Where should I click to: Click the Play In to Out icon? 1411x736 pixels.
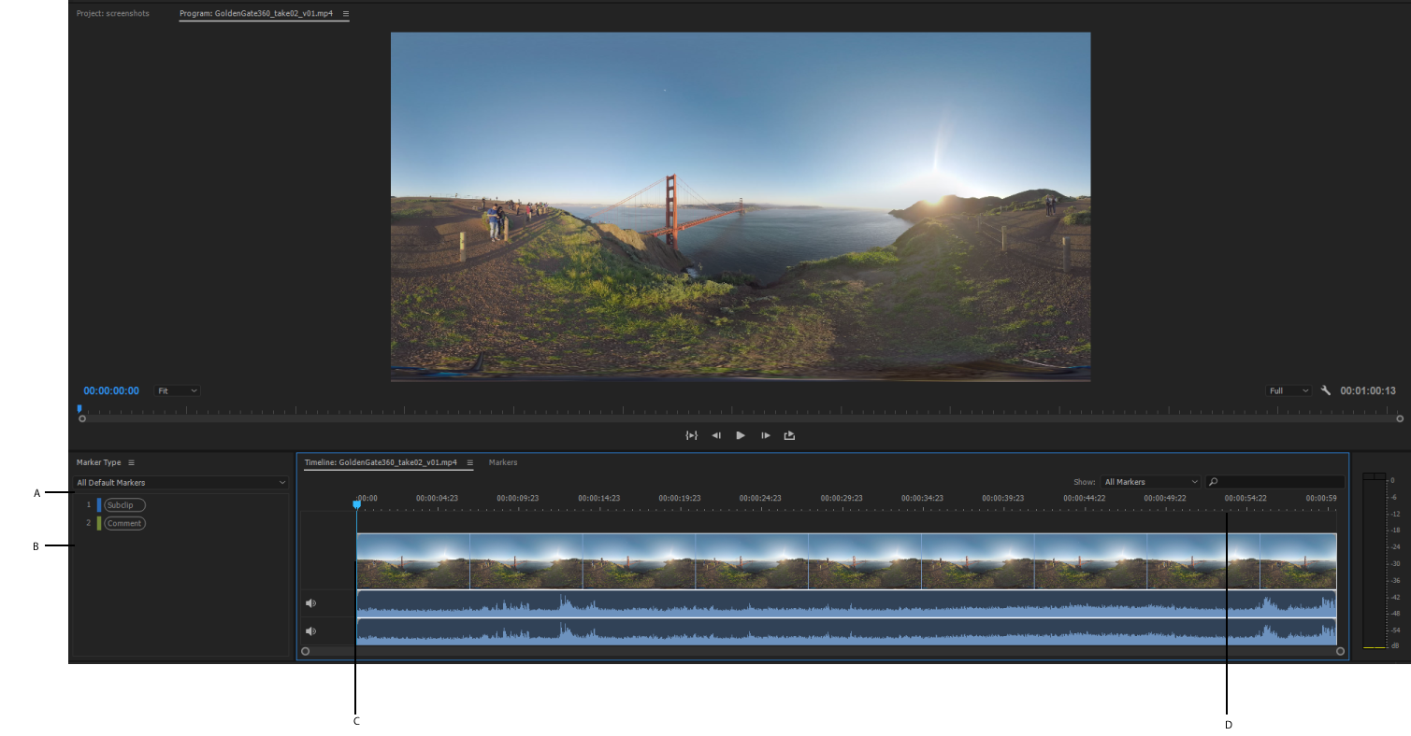[691, 435]
